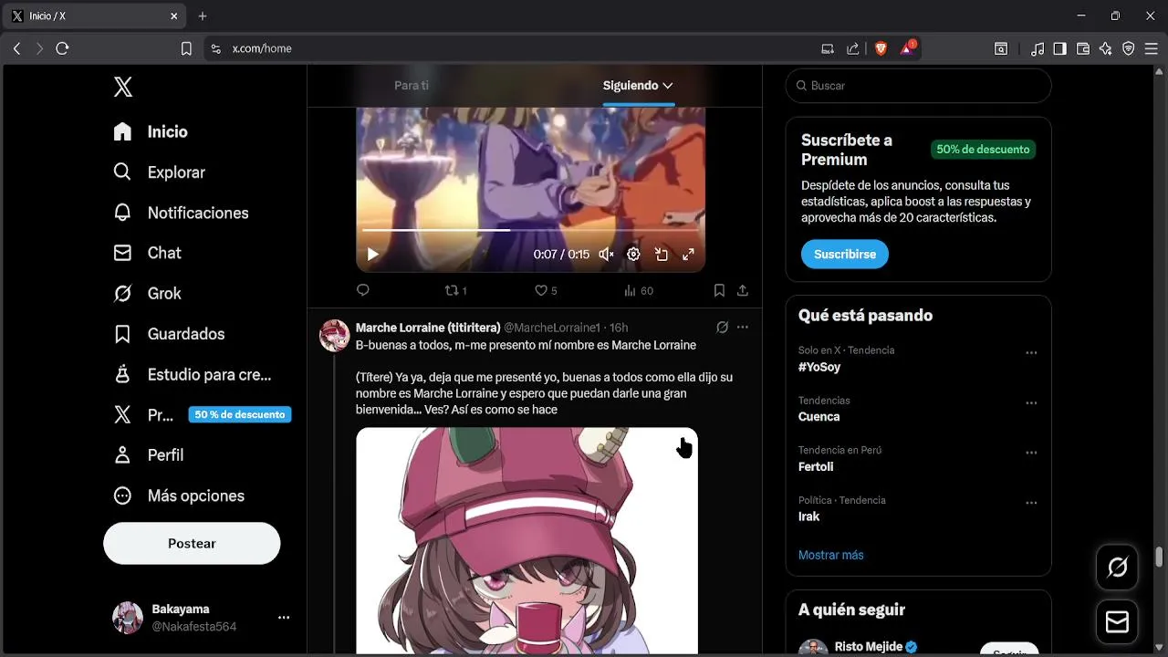Open Bakayama account menu dots
The image size is (1168, 657).
284,618
